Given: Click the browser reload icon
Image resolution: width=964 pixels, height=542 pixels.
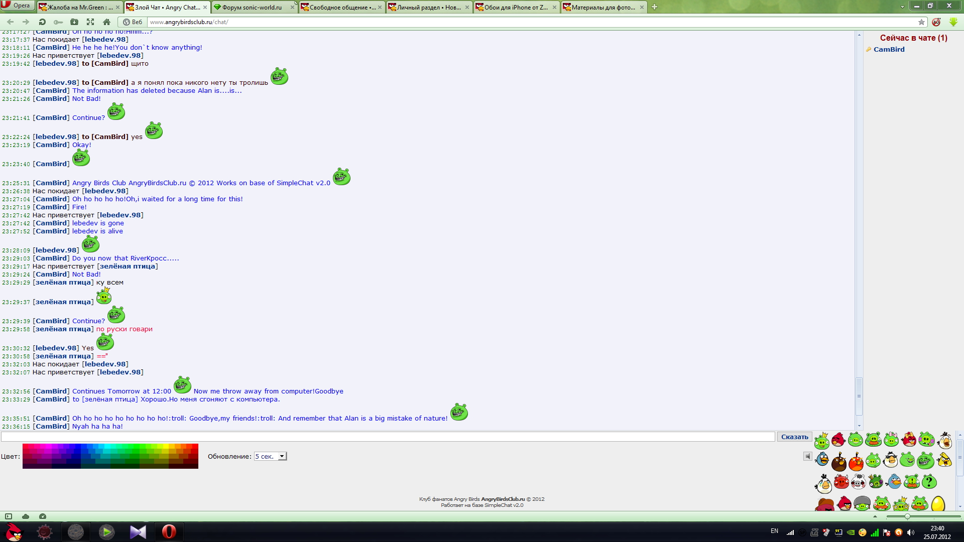Looking at the screenshot, I should tap(42, 22).
